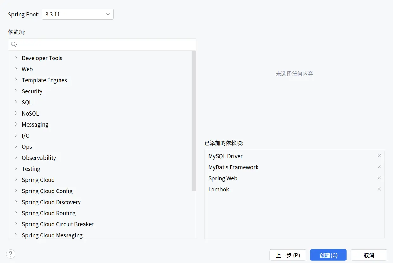The image size is (393, 263).
Task: Select Lombok in added list
Action: tap(219, 190)
